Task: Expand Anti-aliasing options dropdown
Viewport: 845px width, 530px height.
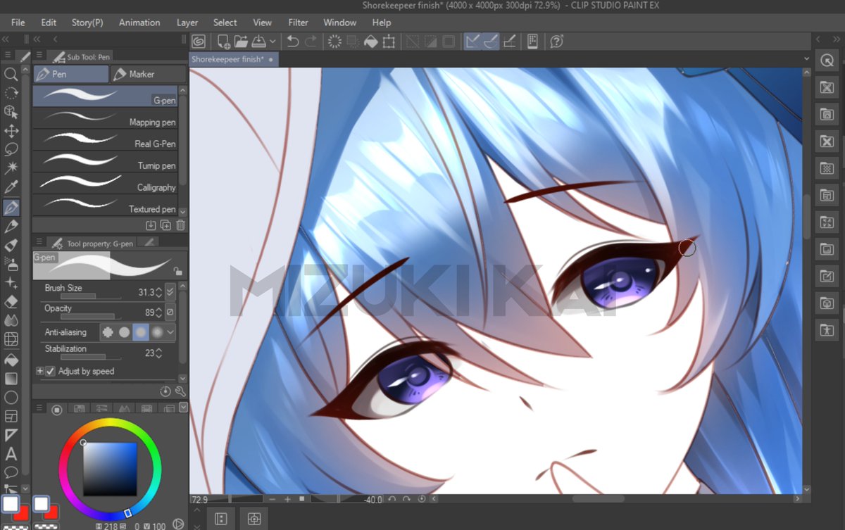Action: coord(170,332)
